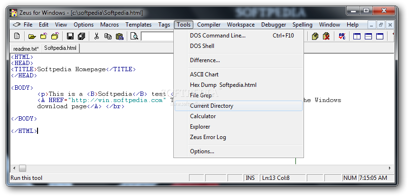Open the Help menu

pyautogui.click(x=352, y=25)
